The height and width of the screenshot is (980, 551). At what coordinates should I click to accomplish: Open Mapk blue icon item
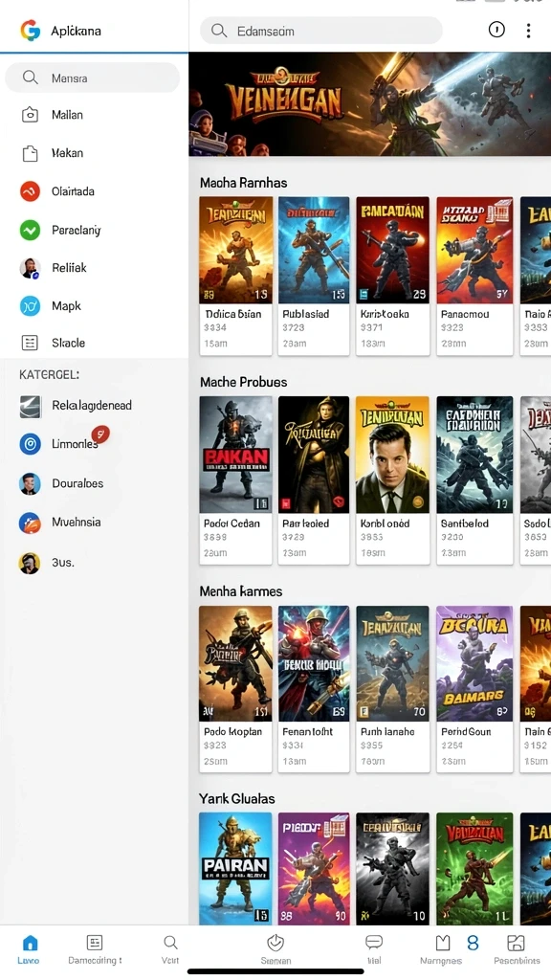point(30,305)
